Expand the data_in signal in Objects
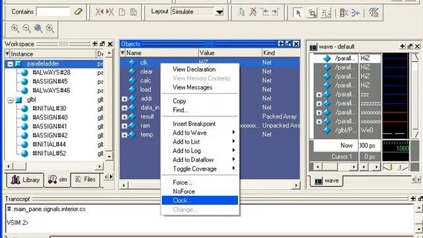This screenshot has width=423, height=238. 124,108
